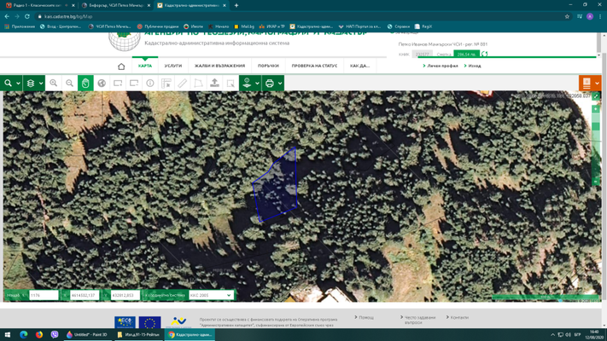Open Paint 3D from the taskbar
The image size is (607, 341).
87,334
